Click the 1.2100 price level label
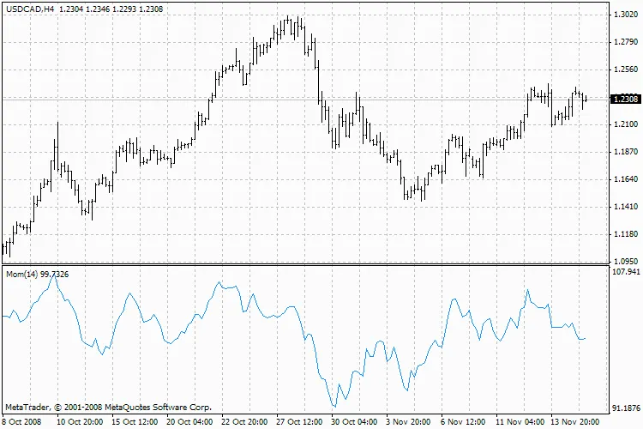 click(x=624, y=124)
